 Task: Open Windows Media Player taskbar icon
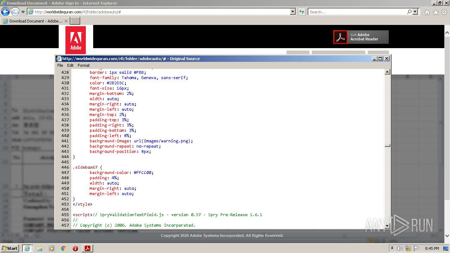tap(52, 248)
